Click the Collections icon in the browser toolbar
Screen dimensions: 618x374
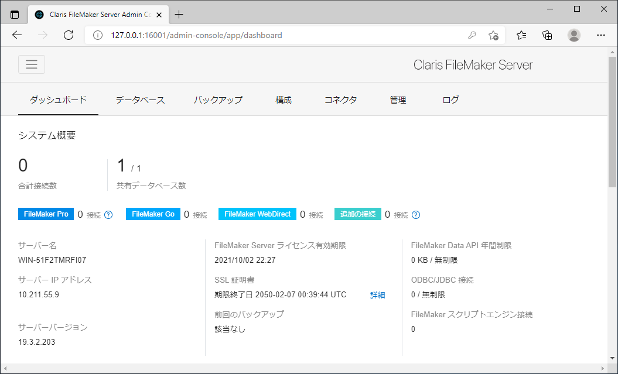pyautogui.click(x=547, y=35)
